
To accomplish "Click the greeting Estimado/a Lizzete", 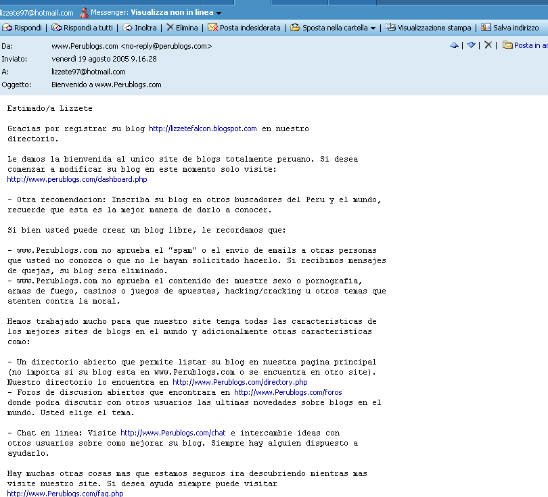I will tap(49, 108).
